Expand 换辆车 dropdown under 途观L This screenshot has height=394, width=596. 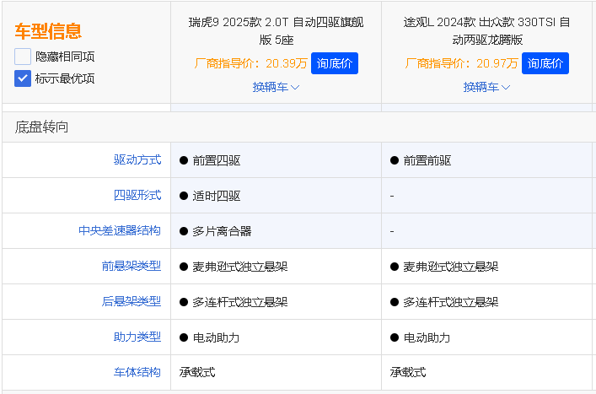tap(486, 87)
